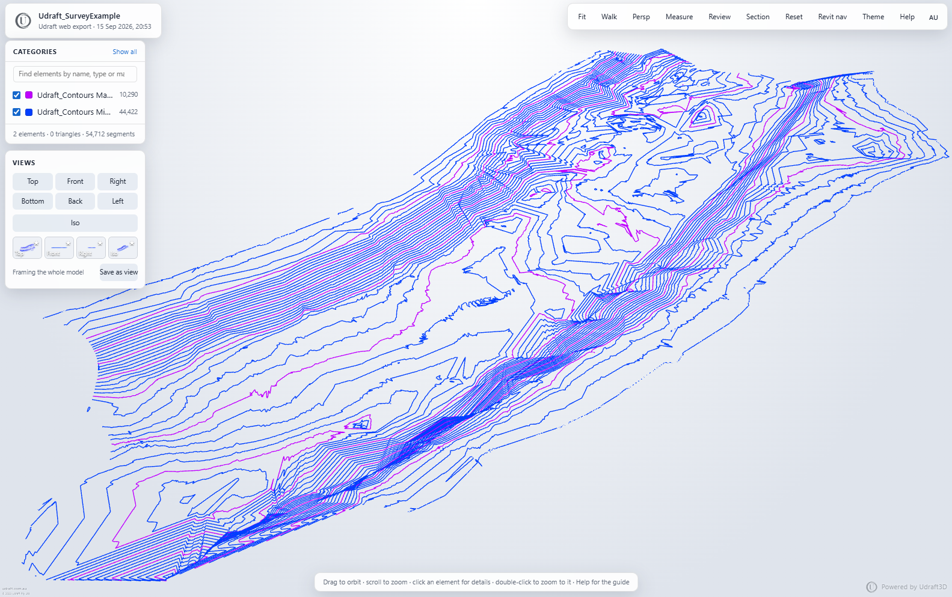
Task: Click the Powered by Udraft3D logo icon
Action: point(871,587)
